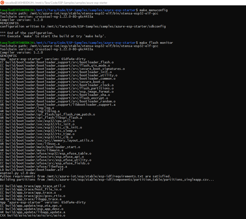The height and width of the screenshot is (219, 246).
Task: Click the memory_layout_utils.o build line
Action: (46, 141)
